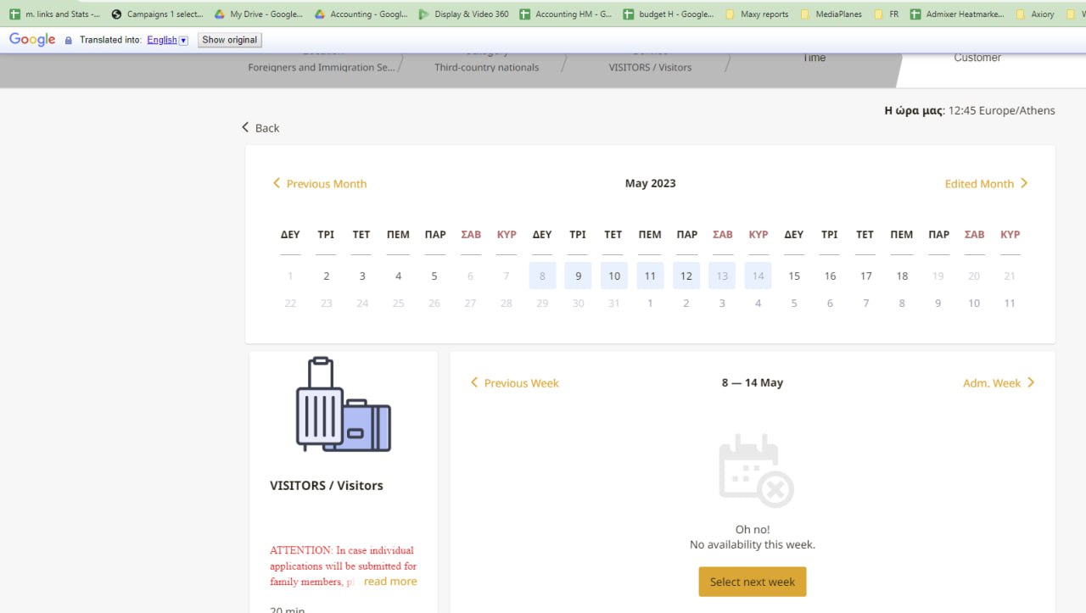Viewport: 1086px width, 613px height.
Task: Open the translated language English dropdown
Action: tap(167, 40)
